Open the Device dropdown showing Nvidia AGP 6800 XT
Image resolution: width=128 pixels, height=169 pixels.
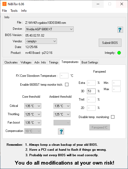click(x=49, y=29)
